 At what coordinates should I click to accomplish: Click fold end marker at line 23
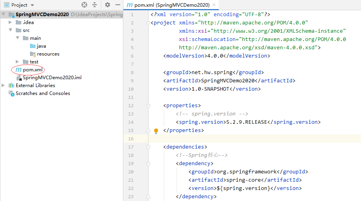[148, 197]
